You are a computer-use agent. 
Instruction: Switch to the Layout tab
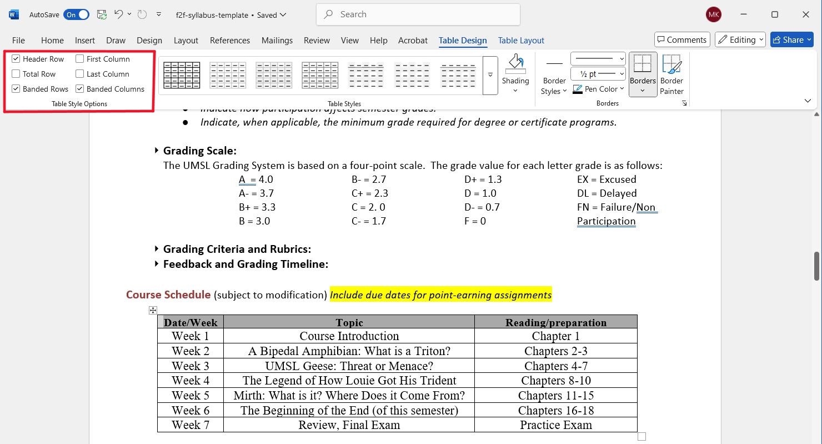pyautogui.click(x=186, y=40)
